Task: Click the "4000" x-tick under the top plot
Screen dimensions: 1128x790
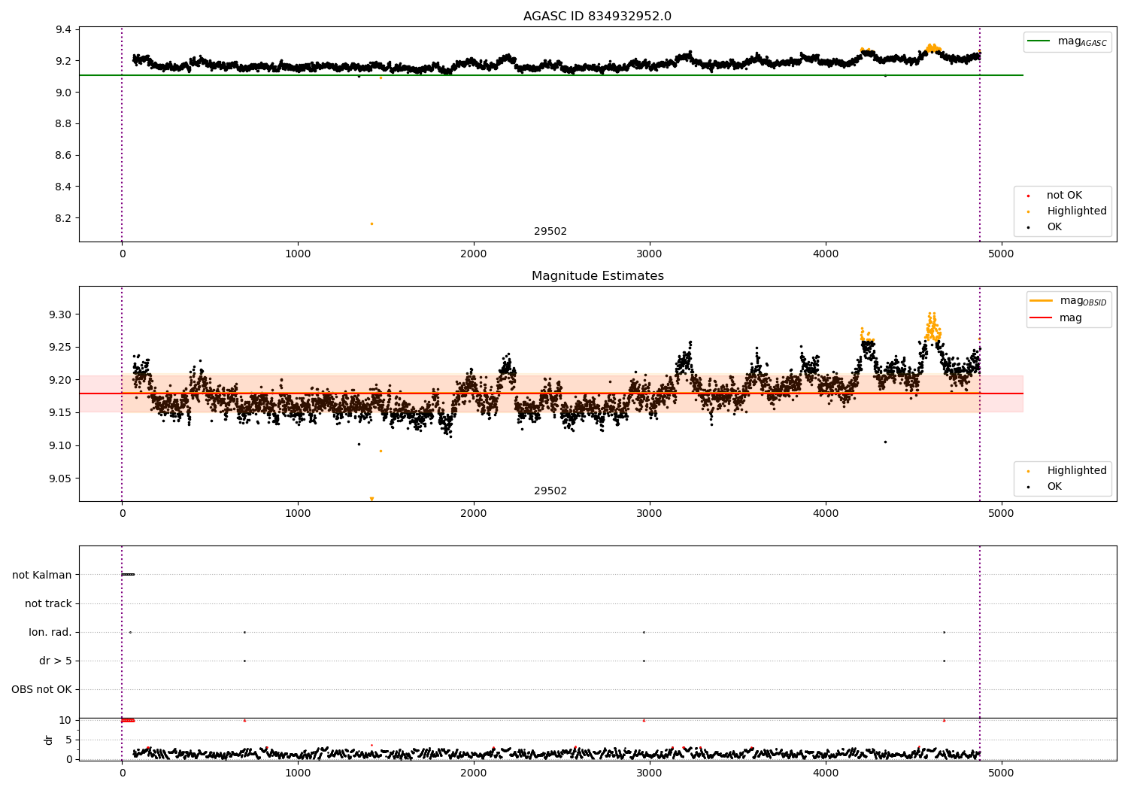Action: pos(826,254)
